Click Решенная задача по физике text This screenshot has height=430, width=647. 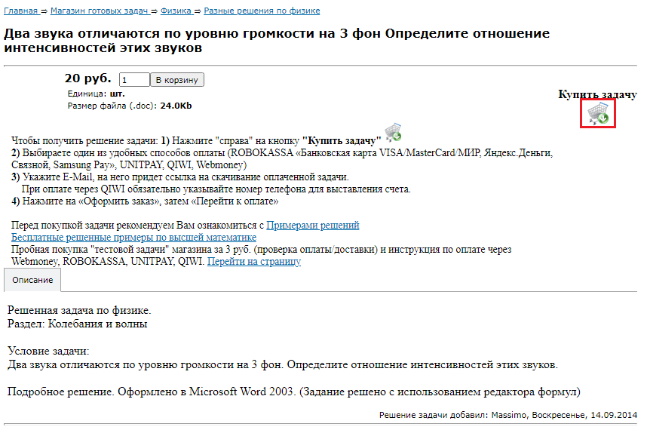coord(79,310)
